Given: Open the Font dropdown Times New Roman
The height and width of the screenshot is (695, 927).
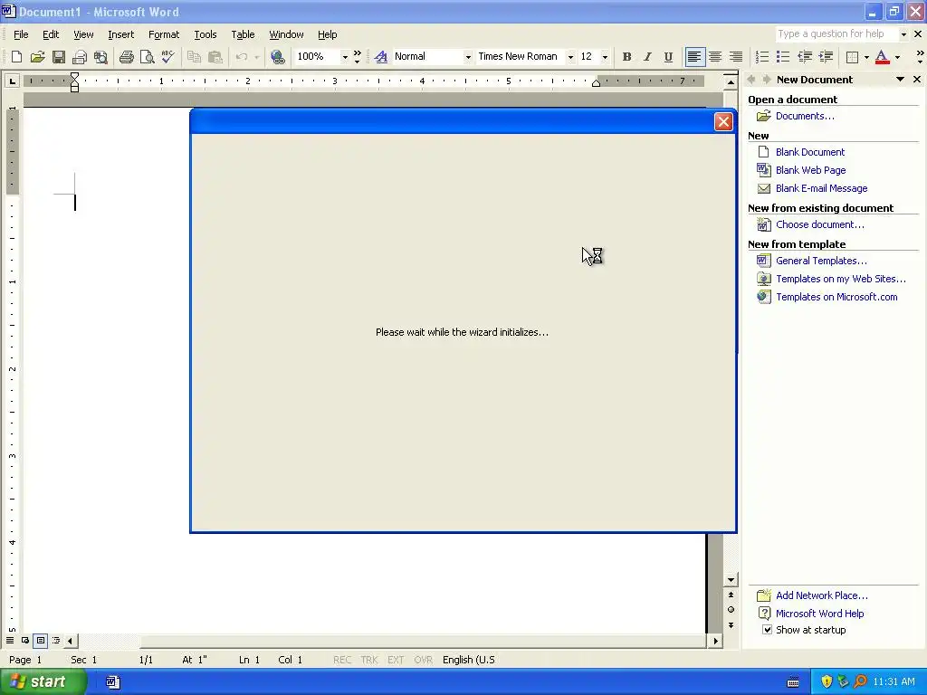Looking at the screenshot, I should [x=570, y=57].
